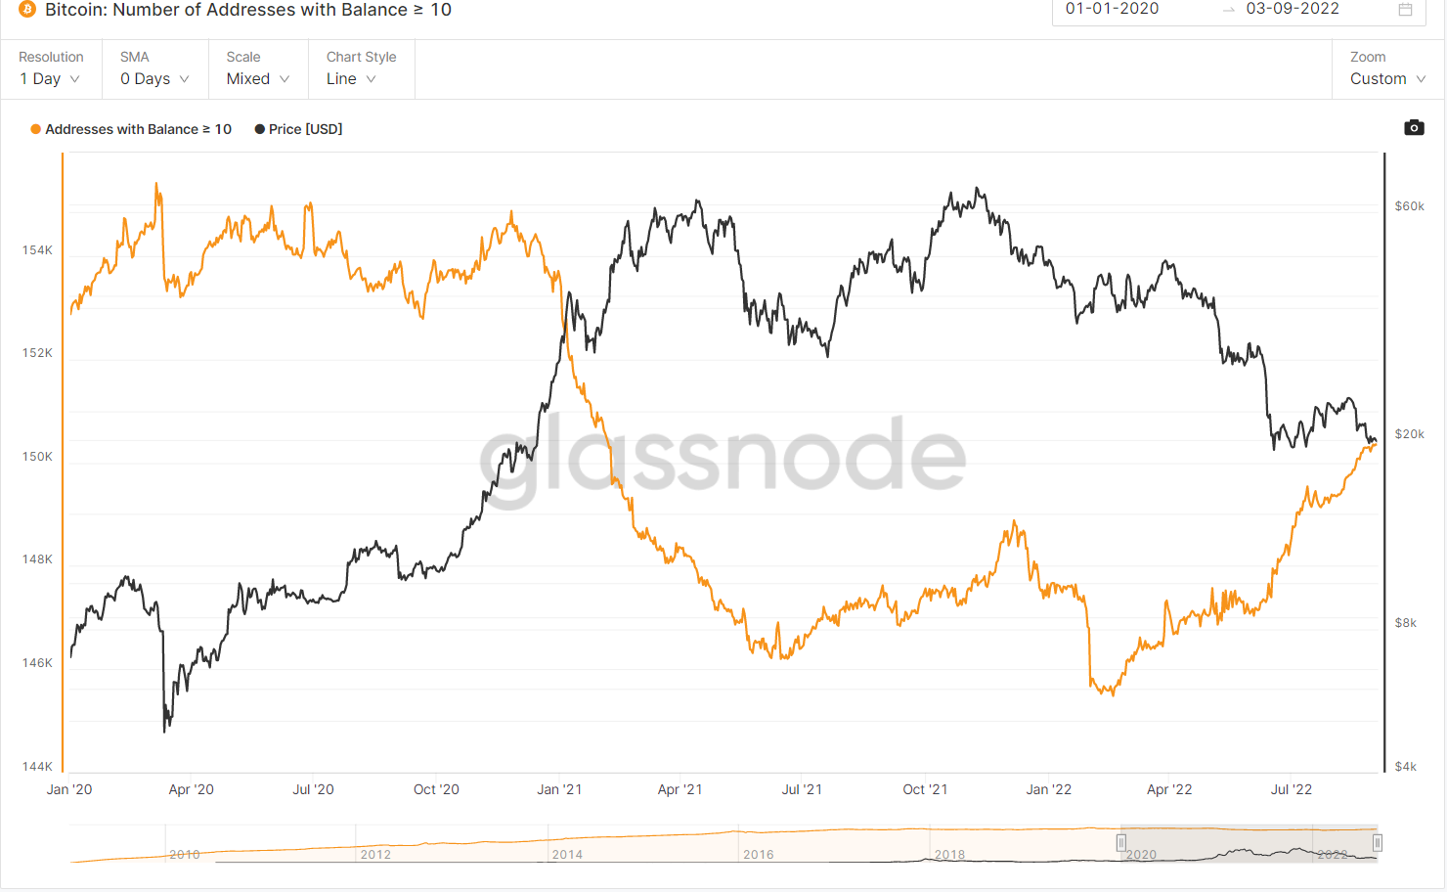Screen dimensions: 1447x892
Task: Grab the left navigator range handle
Action: click(1121, 843)
